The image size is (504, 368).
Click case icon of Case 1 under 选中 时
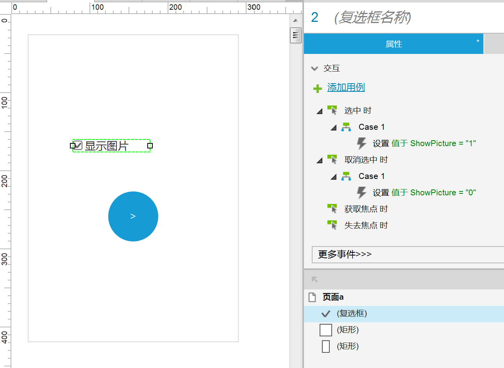(x=346, y=127)
